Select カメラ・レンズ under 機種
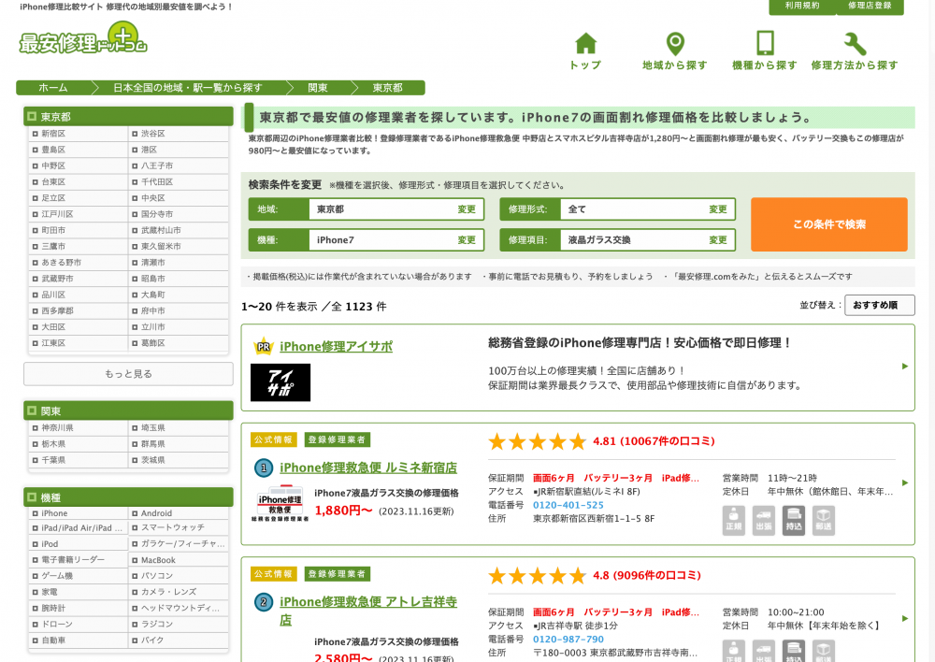This screenshot has height=662, width=935. pos(168,592)
